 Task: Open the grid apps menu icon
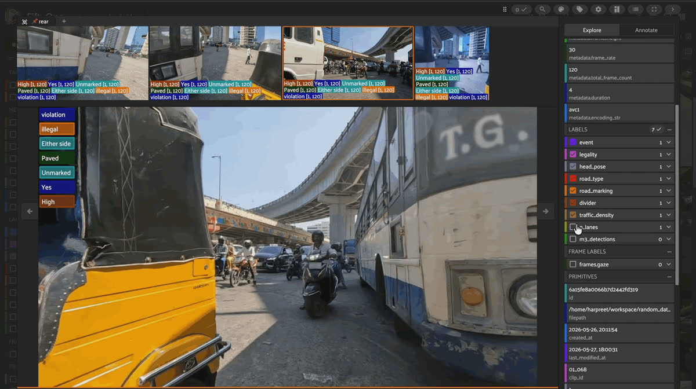[505, 9]
